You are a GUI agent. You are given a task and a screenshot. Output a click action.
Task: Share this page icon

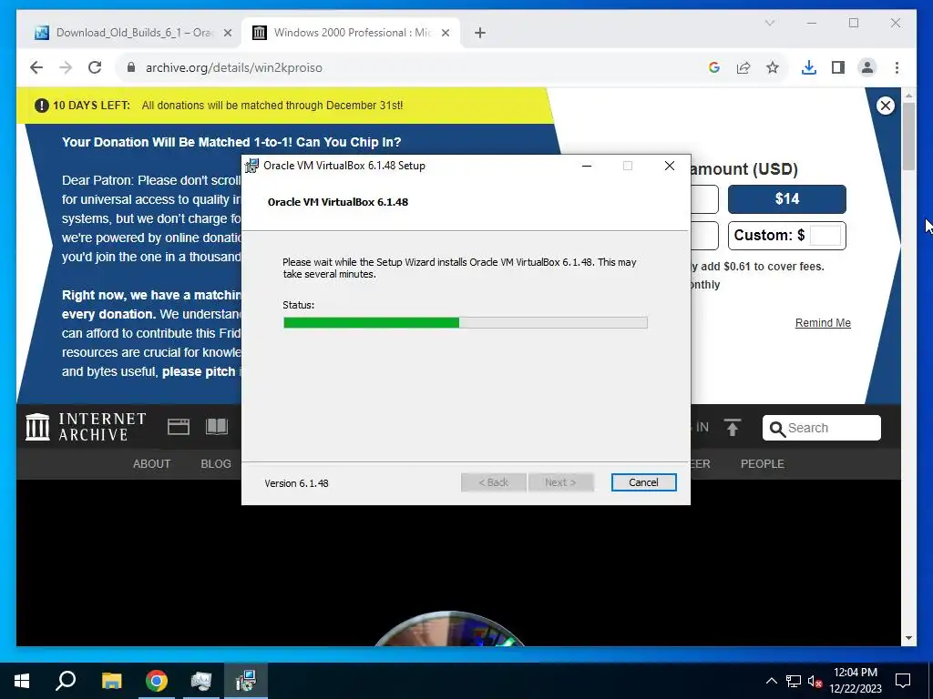743,67
